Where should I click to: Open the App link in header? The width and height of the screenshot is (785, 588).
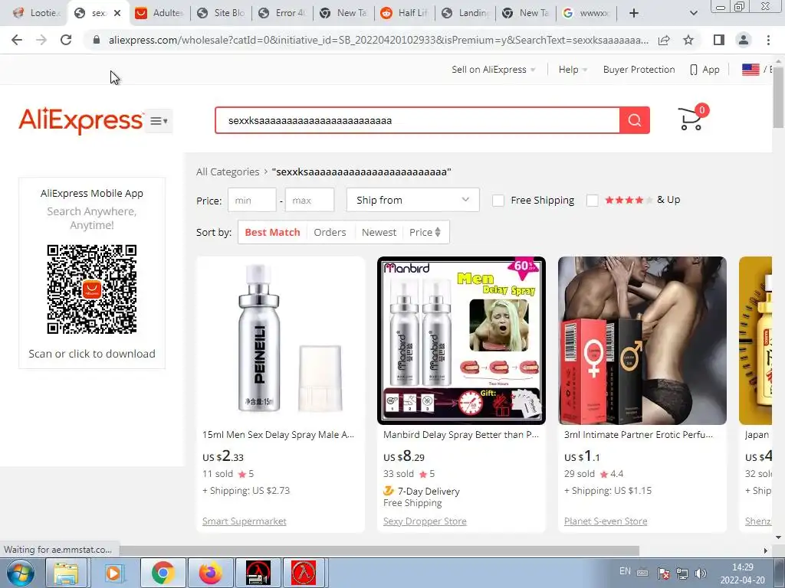pos(705,70)
